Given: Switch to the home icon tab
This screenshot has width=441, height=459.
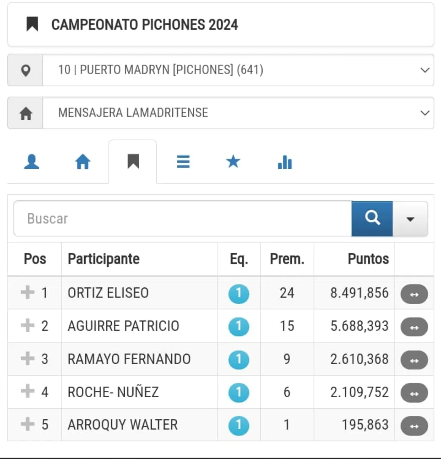Looking at the screenshot, I should [82, 162].
